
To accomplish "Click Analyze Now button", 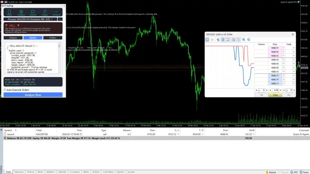I will (x=33, y=95).
